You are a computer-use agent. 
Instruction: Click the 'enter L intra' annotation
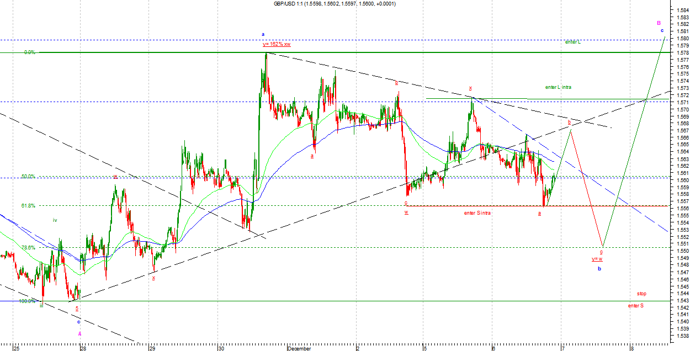coord(558,87)
